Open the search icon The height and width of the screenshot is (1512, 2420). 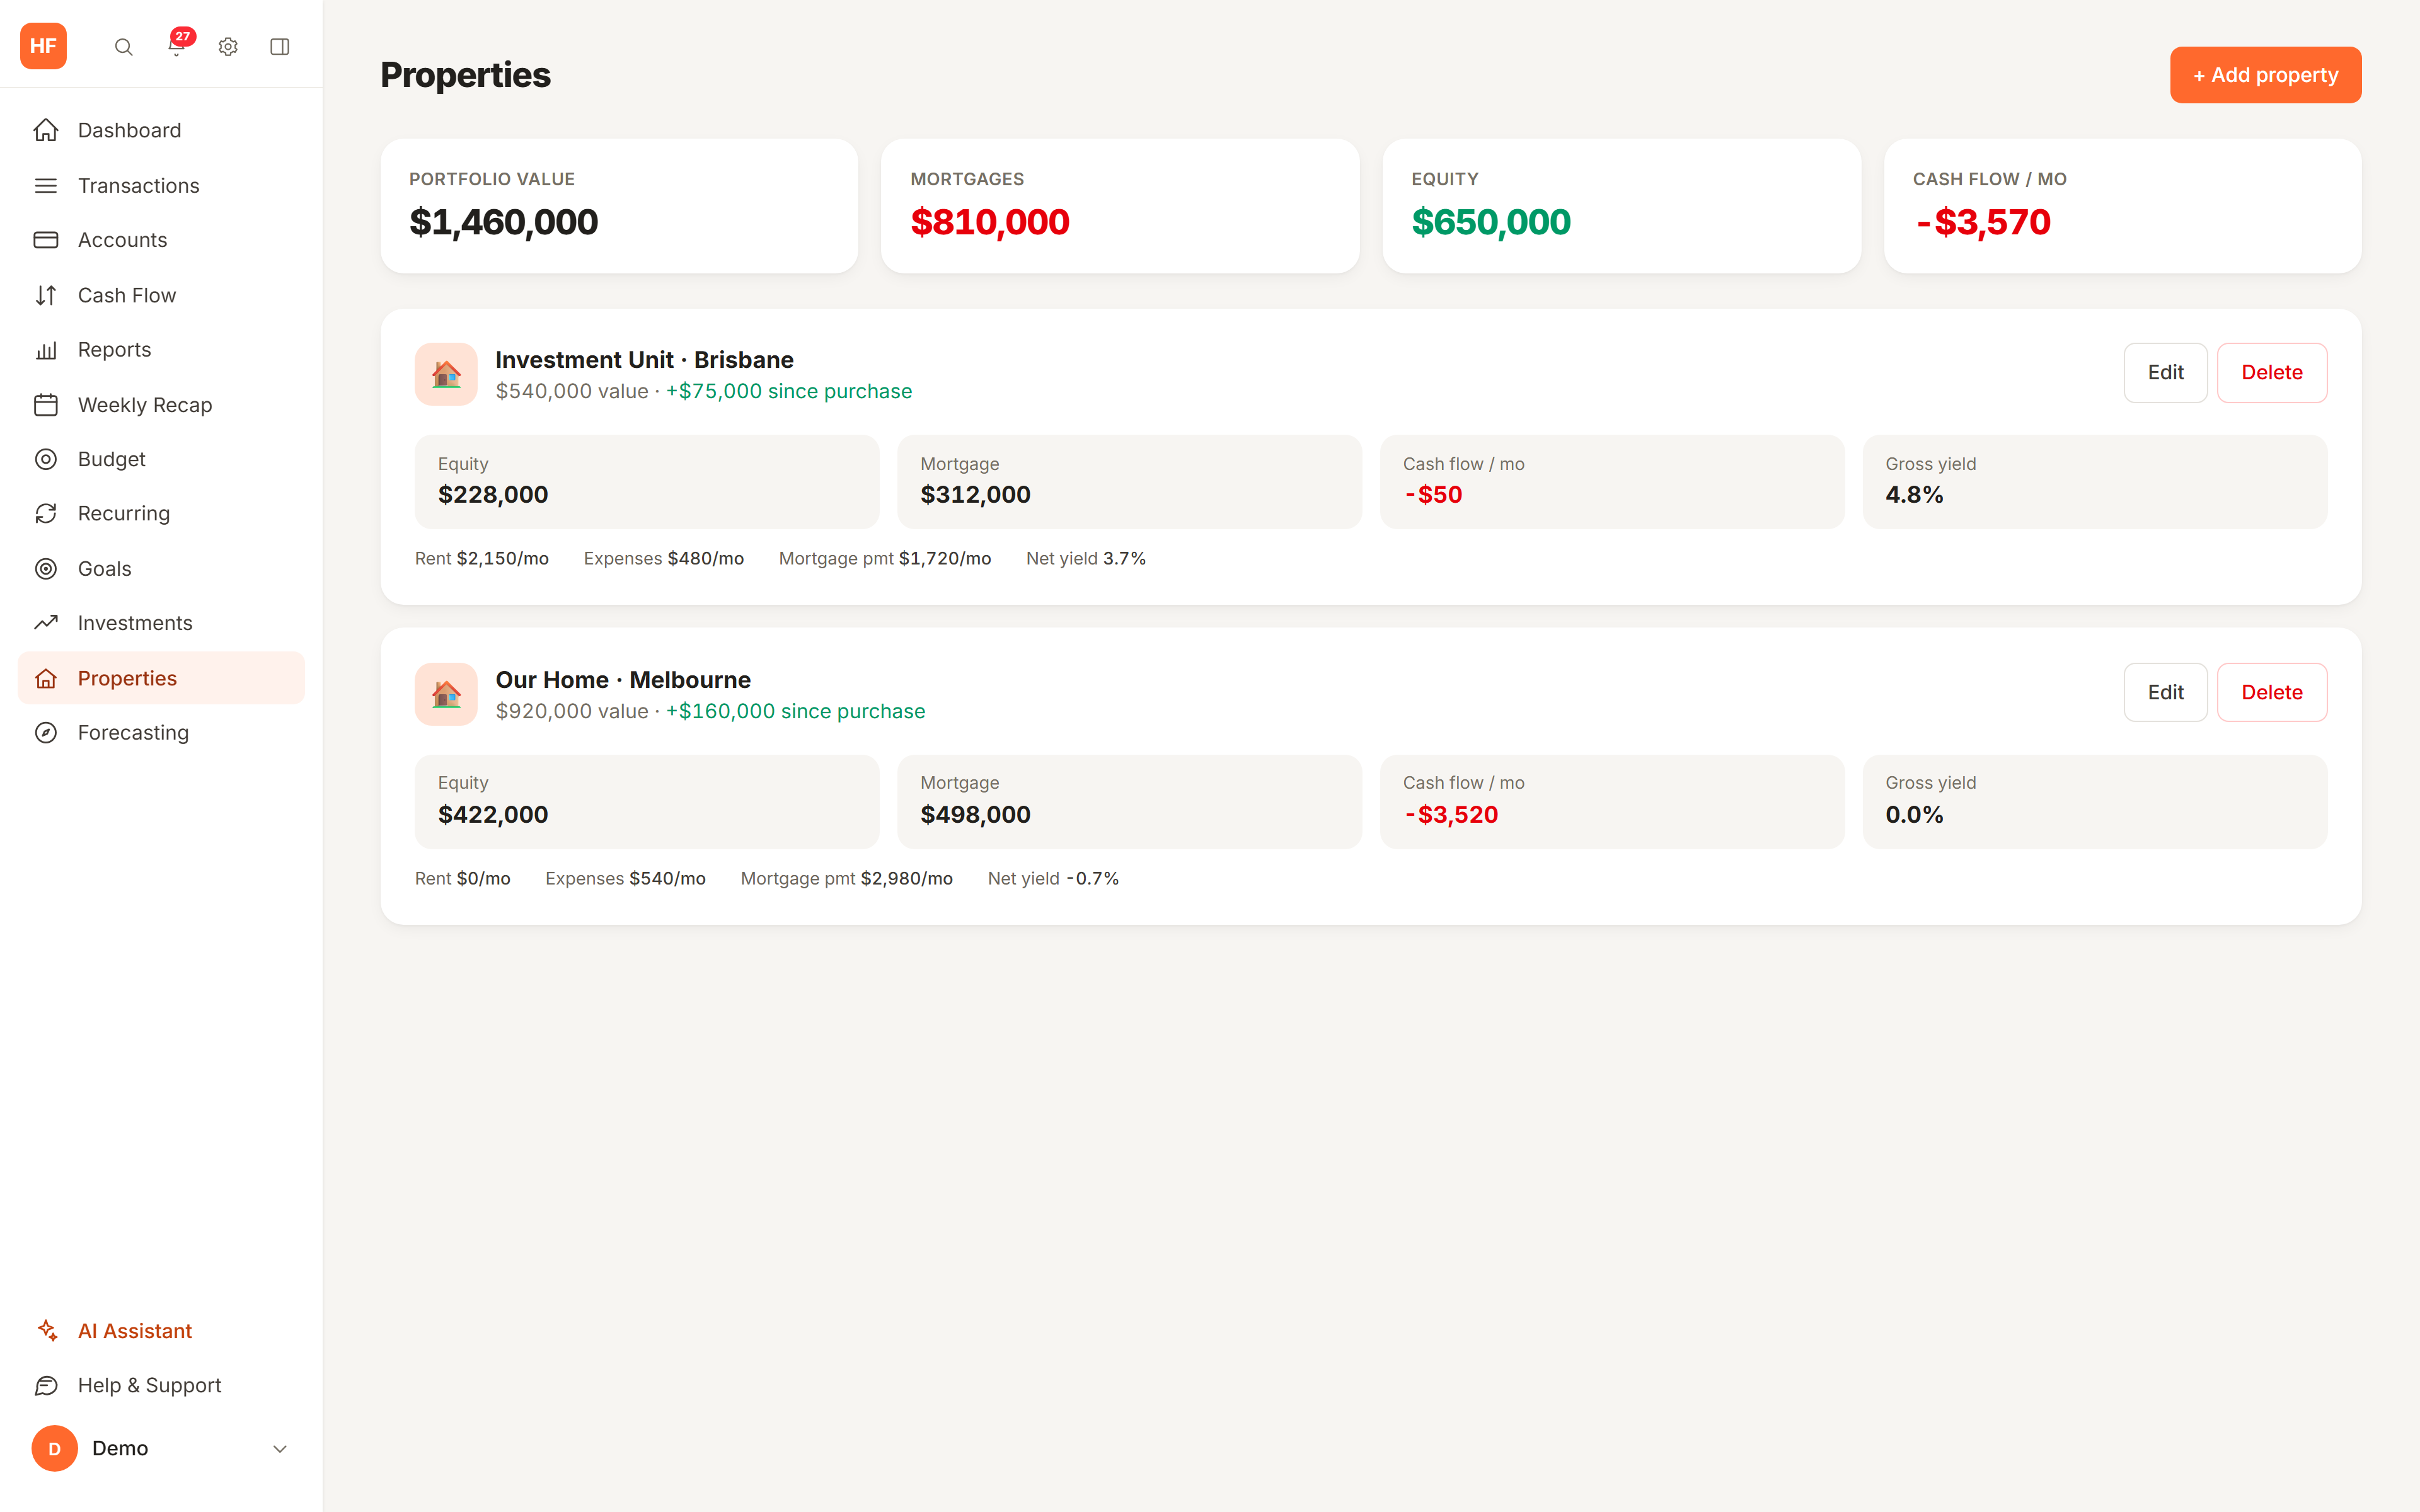pos(123,47)
